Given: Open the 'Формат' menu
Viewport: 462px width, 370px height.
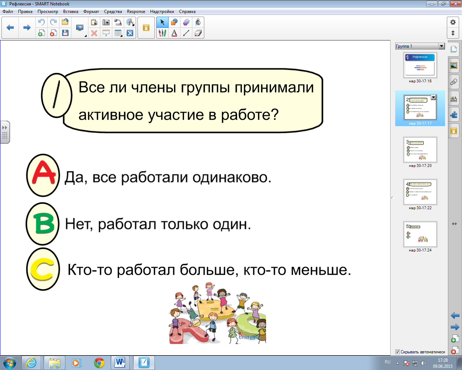Looking at the screenshot, I should click(91, 12).
